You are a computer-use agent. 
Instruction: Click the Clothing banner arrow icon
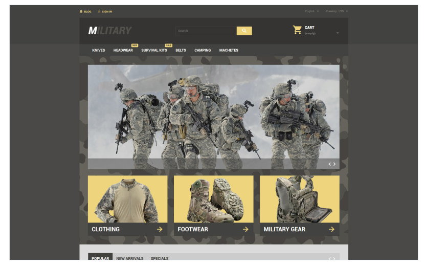tap(160, 229)
